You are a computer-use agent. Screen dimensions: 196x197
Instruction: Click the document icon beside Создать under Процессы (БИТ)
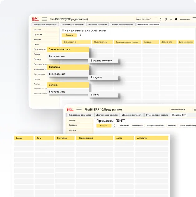pyautogui.click(x=115, y=126)
